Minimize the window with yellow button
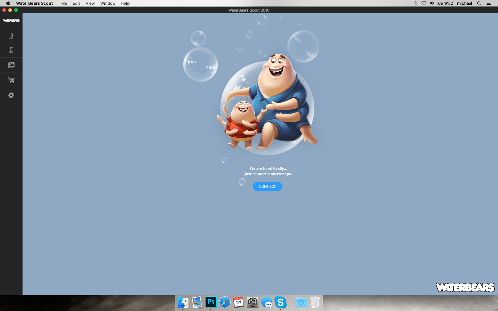This screenshot has width=498, height=311. (10, 10)
